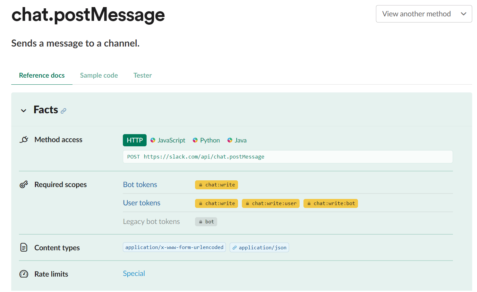
Task: Click the lock icon in bot badge
Action: (x=200, y=222)
